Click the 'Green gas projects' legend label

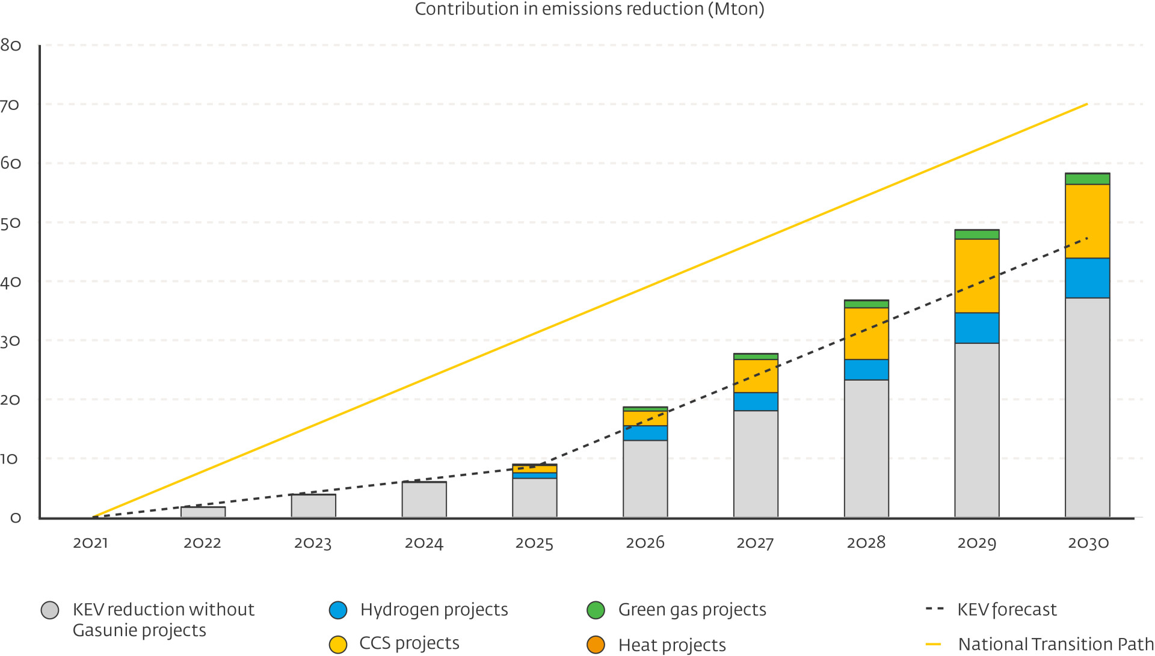point(692,610)
